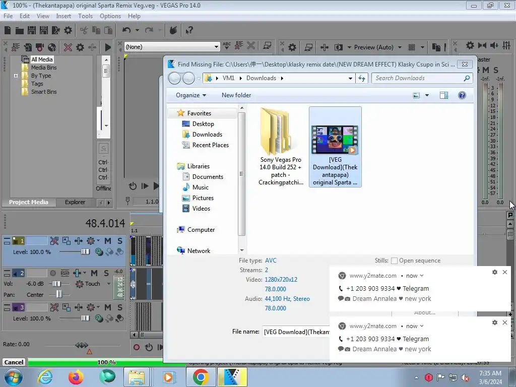Image resolution: width=516 pixels, height=387 pixels.
Task: Click the Split Screen View icon in preview toolbar
Action: click(338, 47)
